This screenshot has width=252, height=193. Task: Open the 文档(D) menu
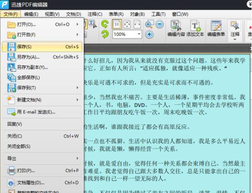(x=74, y=14)
